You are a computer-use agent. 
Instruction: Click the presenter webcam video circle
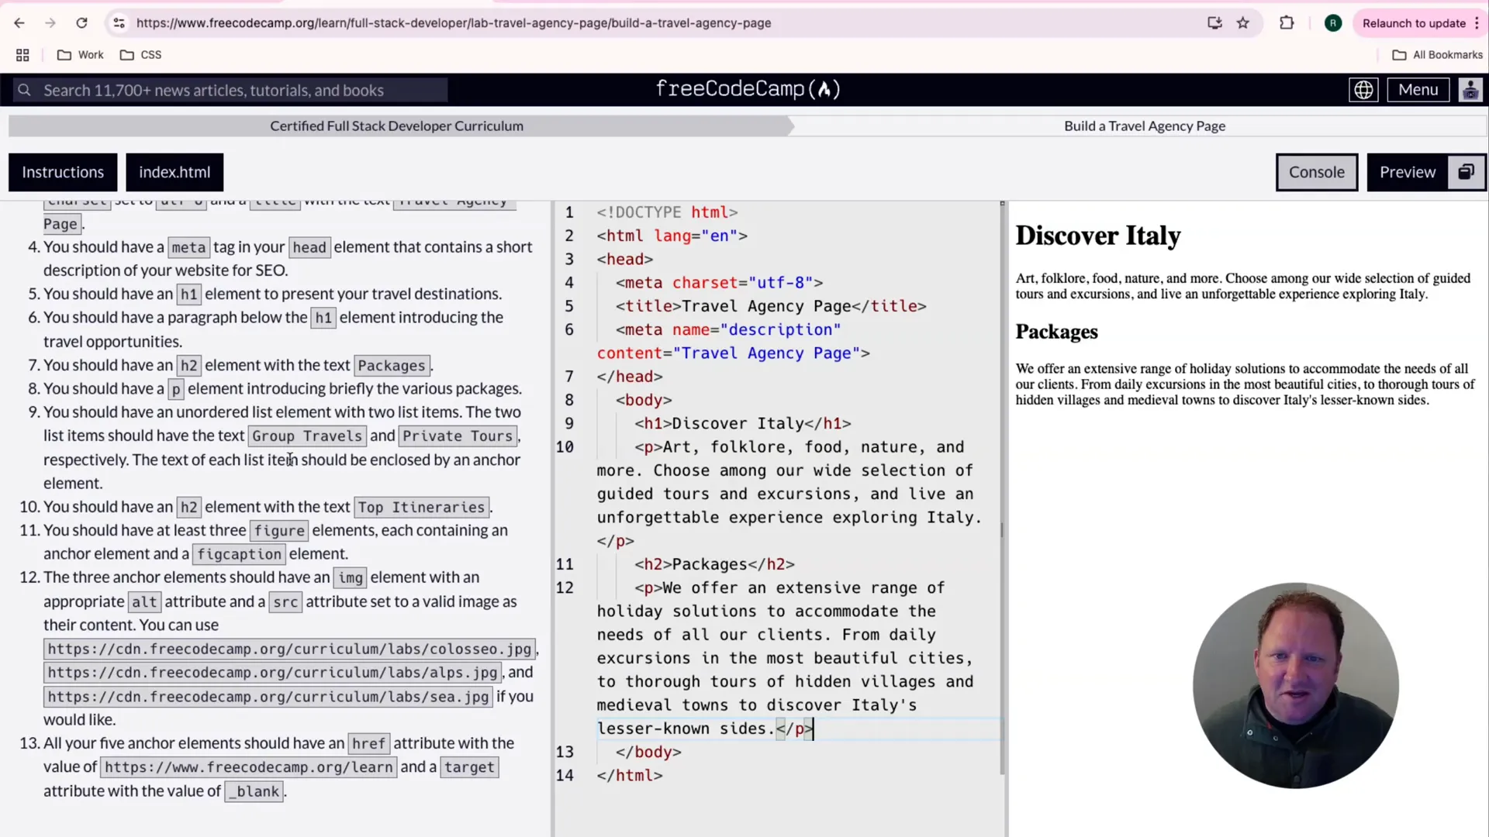click(1295, 685)
